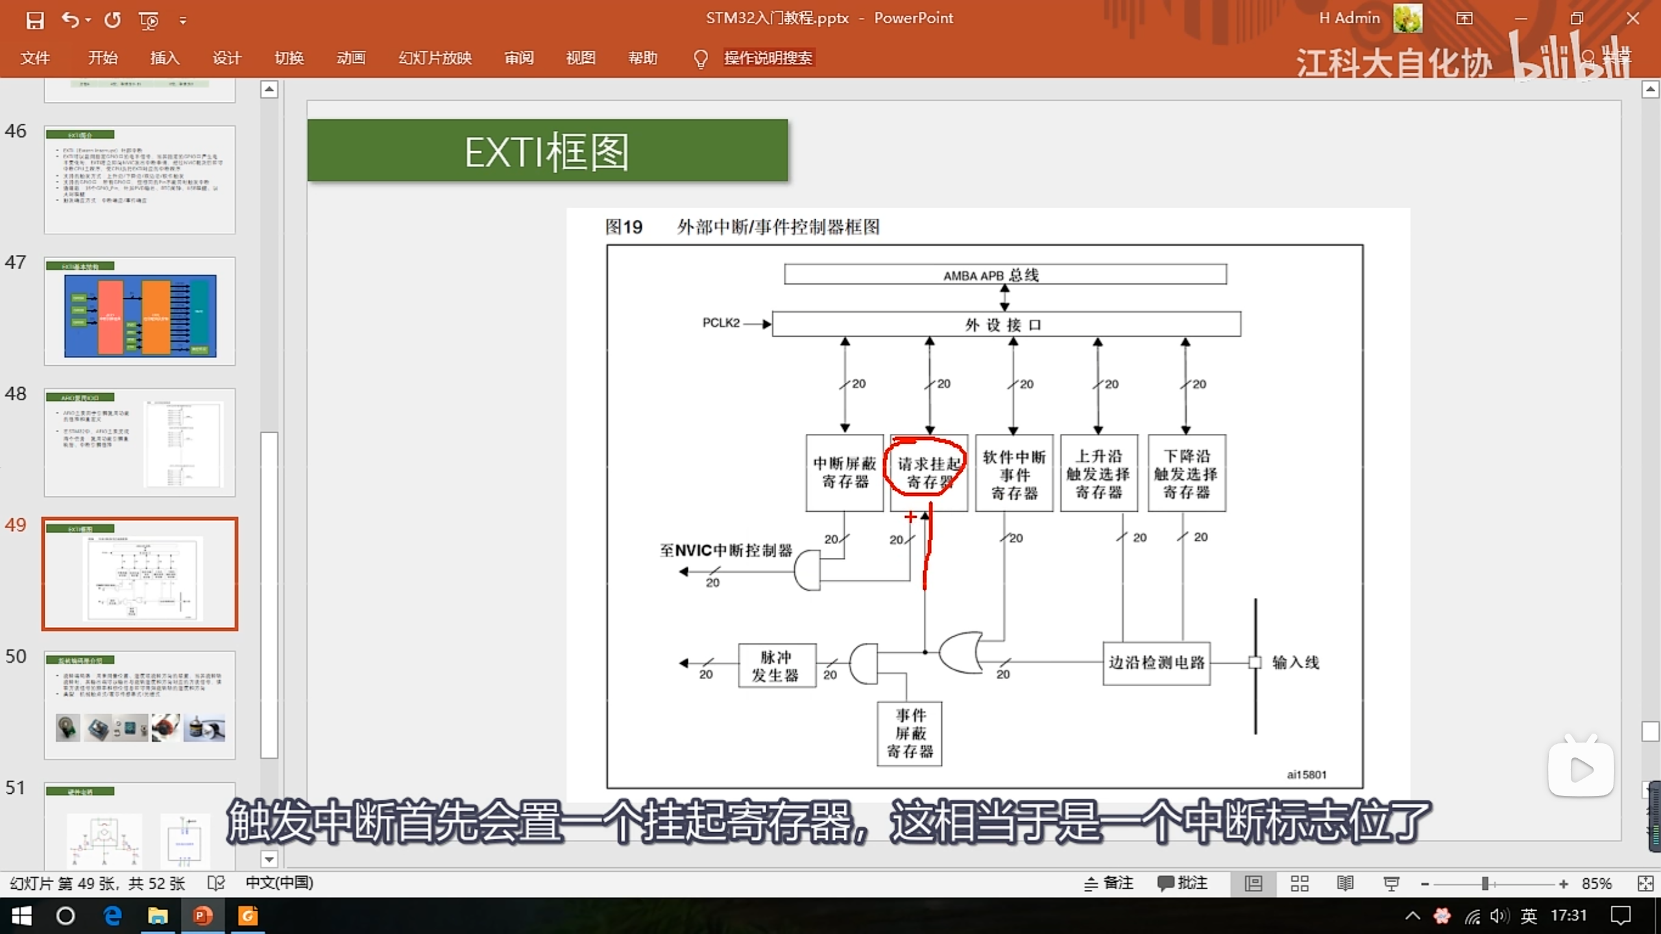
Task: Open Ribbon Display Options menu
Action: click(1464, 18)
